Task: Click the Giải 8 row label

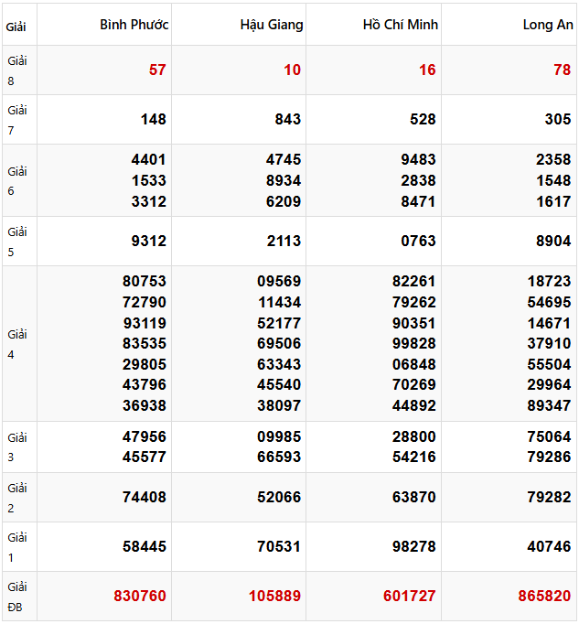Action: tap(17, 70)
